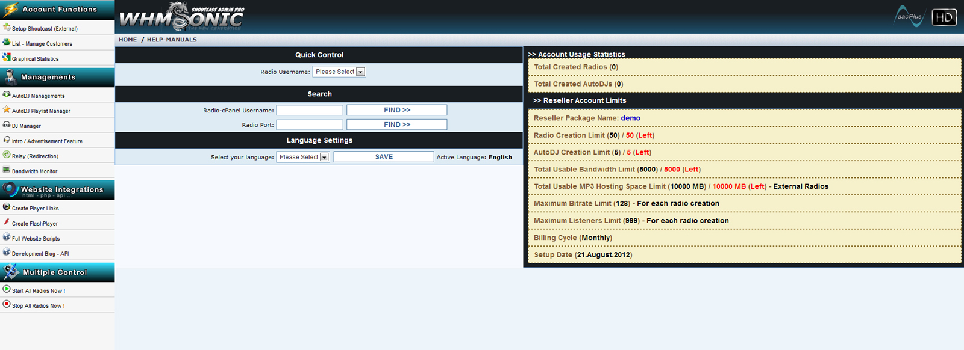Save the language setting
The width and height of the screenshot is (964, 350).
click(x=384, y=157)
